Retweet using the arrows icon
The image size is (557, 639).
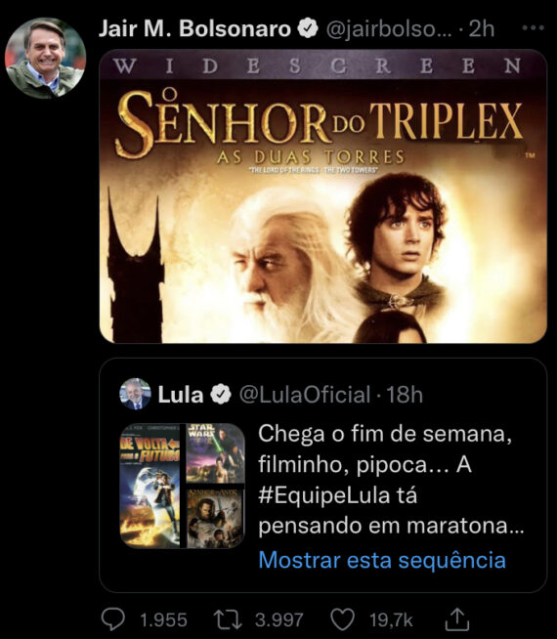[229, 619]
